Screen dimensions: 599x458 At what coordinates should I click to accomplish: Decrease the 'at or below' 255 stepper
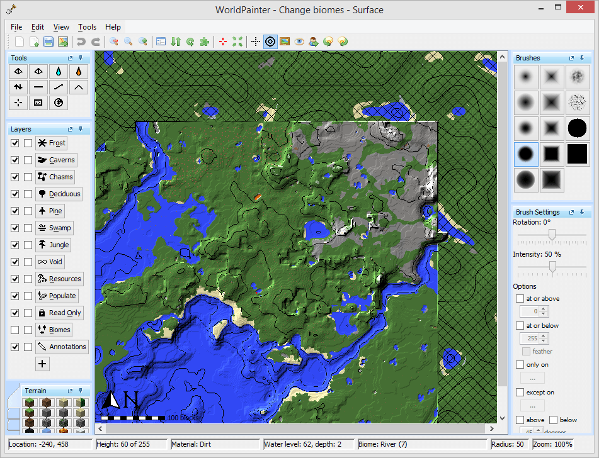coord(544,340)
